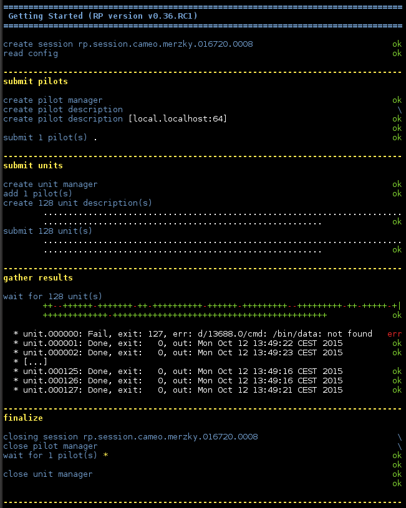Image resolution: width=406 pixels, height=508 pixels.
Task: Click the 'wait for 1 pilot(s)' line
Action: [x=51, y=456]
